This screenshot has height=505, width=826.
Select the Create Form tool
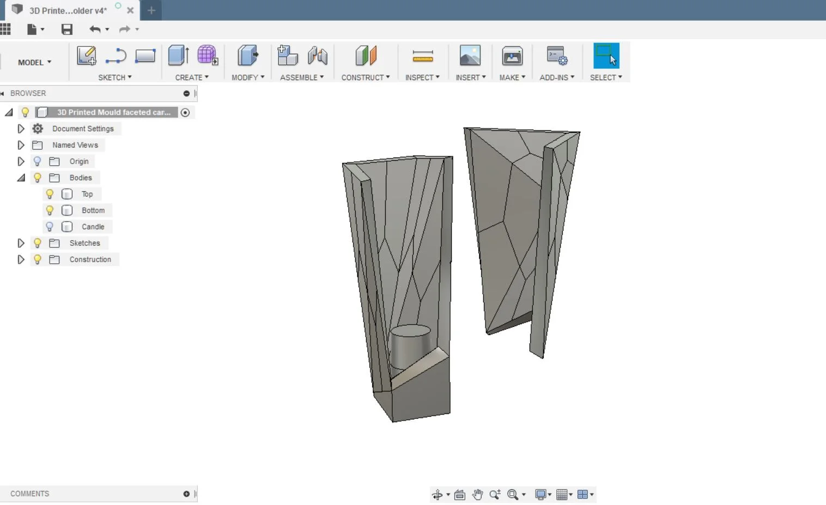207,56
